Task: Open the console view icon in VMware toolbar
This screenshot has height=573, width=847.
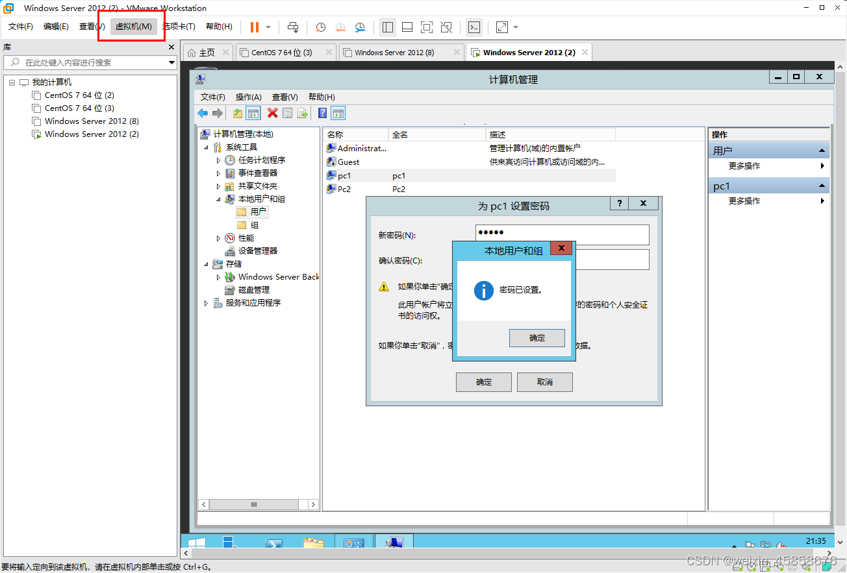Action: pos(474,27)
